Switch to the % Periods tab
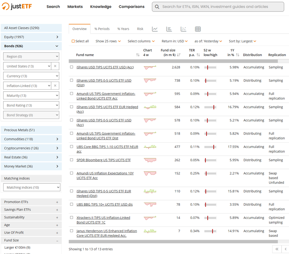Screen dimensions: 289x254 click(102, 29)
